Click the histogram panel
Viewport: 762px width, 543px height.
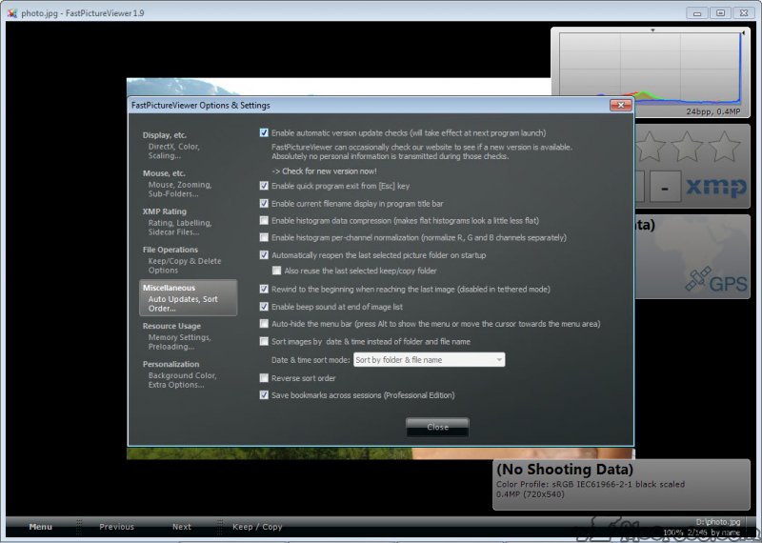[651, 72]
